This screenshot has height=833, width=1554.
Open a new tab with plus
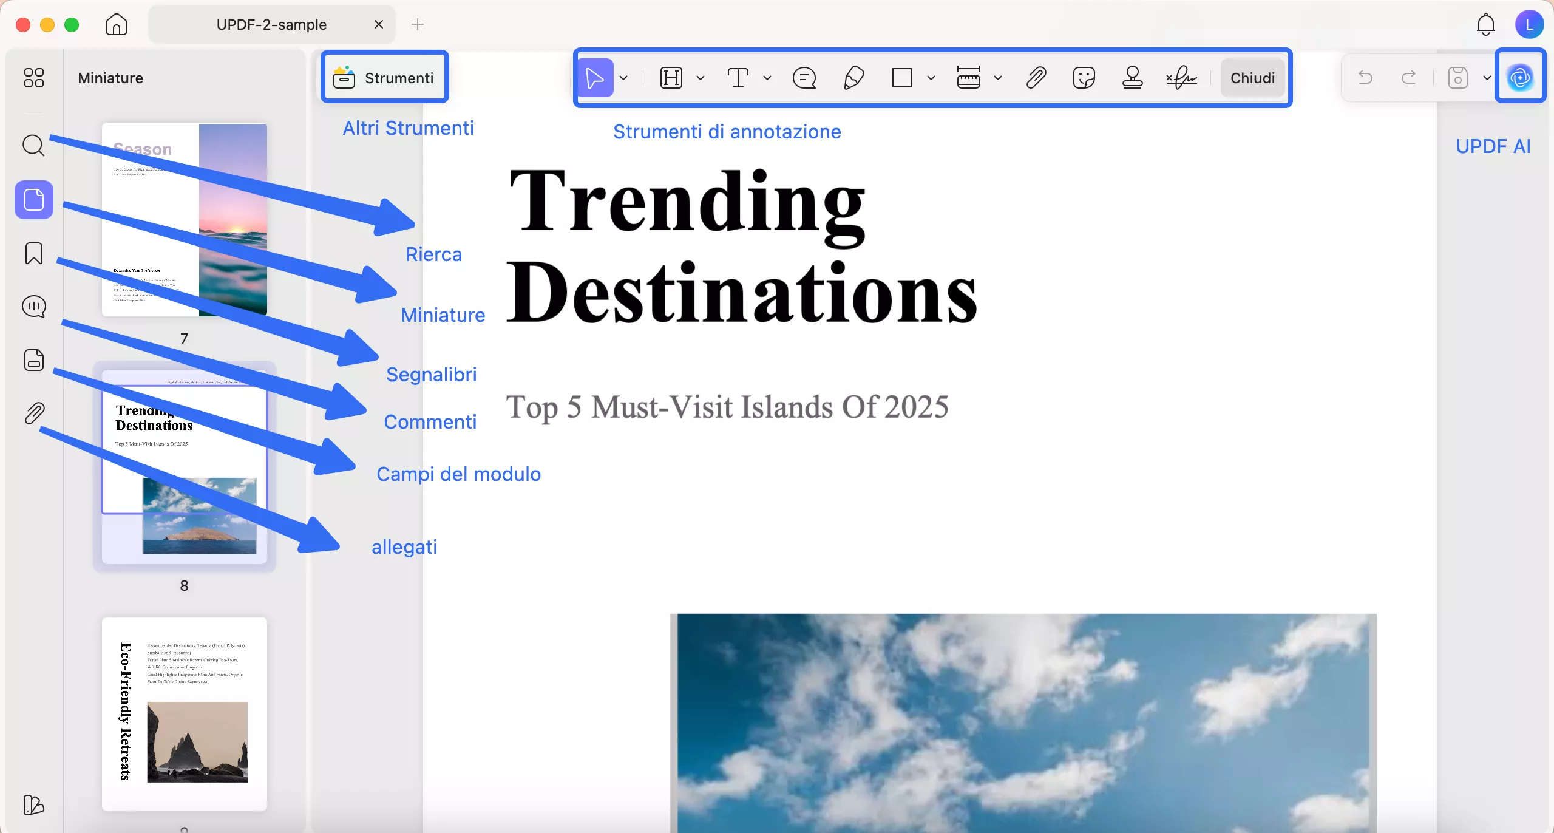pyautogui.click(x=418, y=24)
